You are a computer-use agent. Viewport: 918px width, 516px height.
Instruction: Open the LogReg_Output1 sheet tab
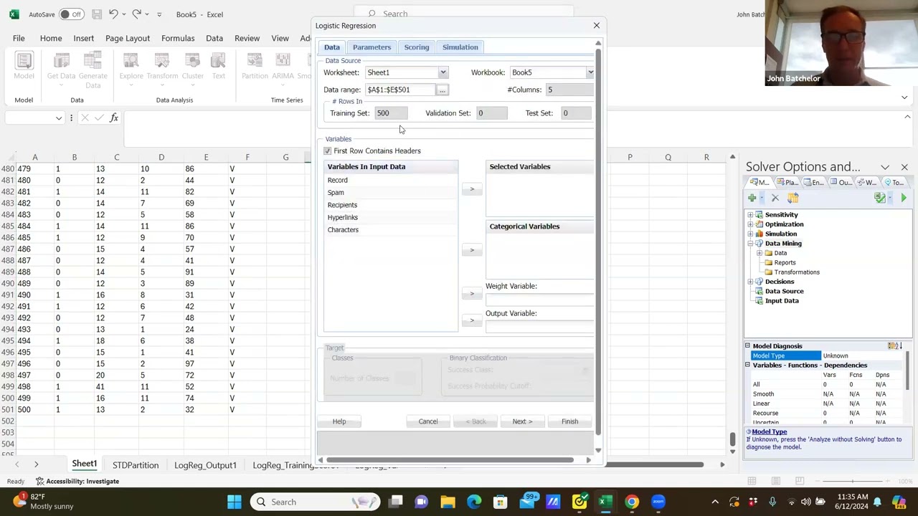(x=205, y=465)
